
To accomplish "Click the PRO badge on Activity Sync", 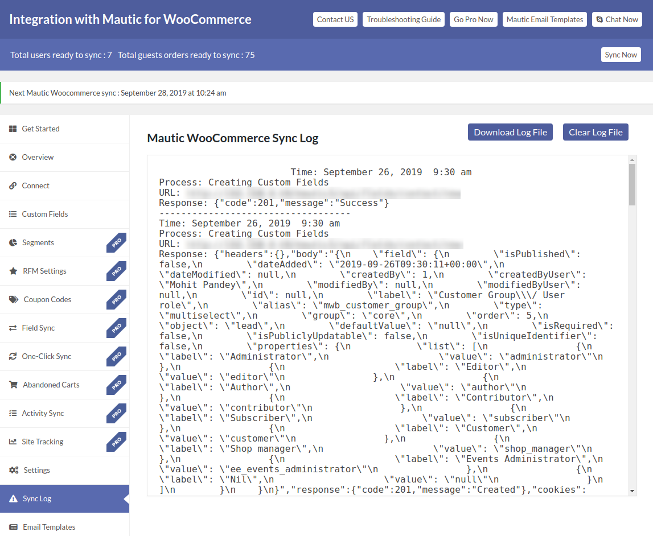I will [x=117, y=413].
